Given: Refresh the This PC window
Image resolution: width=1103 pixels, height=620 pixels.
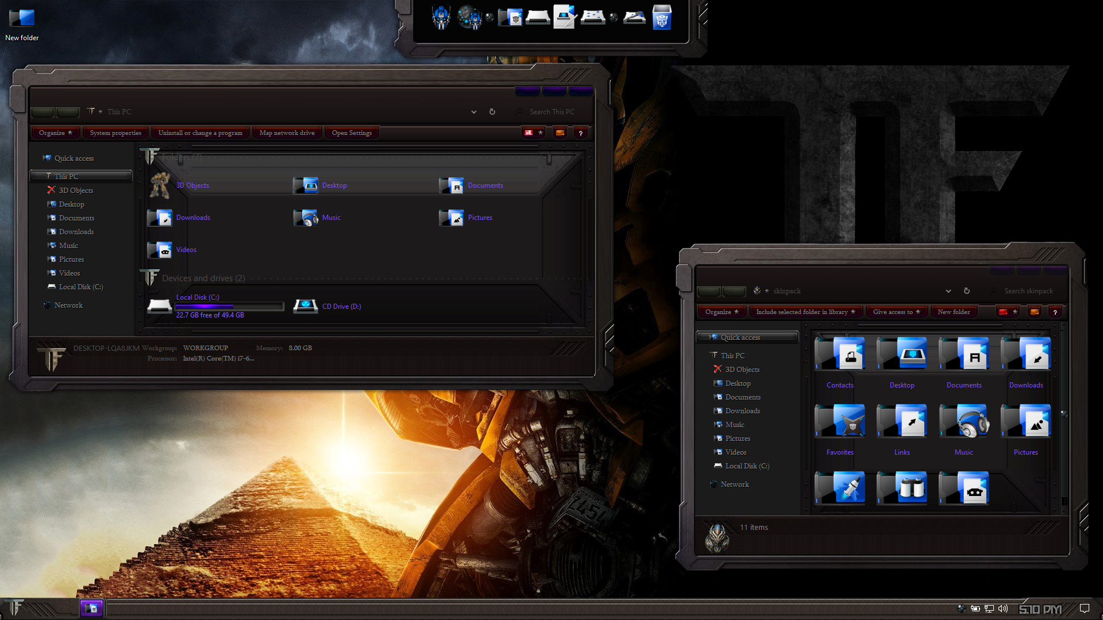Looking at the screenshot, I should click(x=492, y=112).
